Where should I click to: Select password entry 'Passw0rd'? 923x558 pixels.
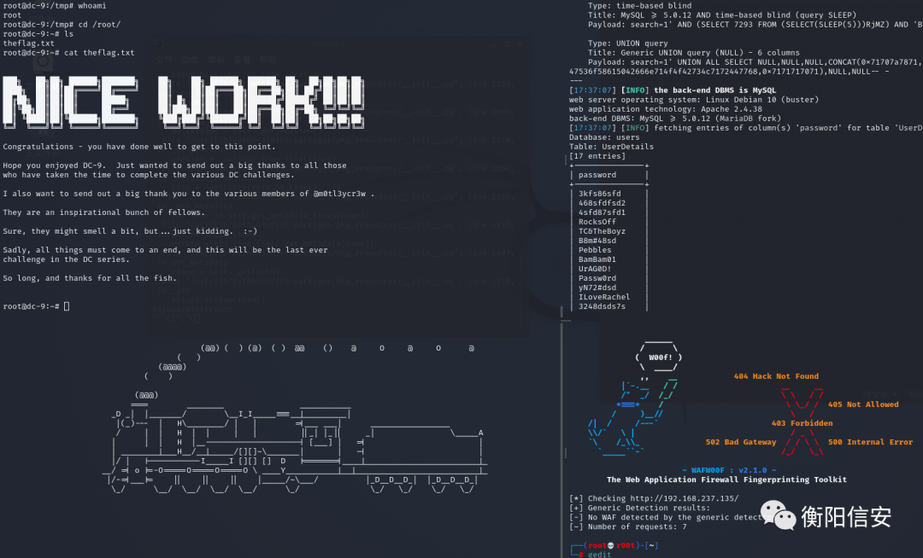597,278
